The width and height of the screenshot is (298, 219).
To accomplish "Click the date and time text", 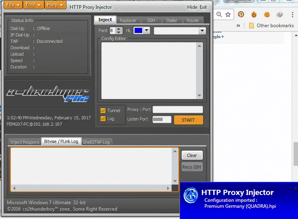I will pyautogui.click(x=49, y=118).
